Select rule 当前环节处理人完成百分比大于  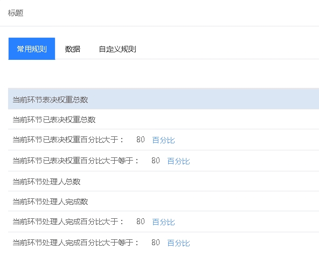coord(164,222)
